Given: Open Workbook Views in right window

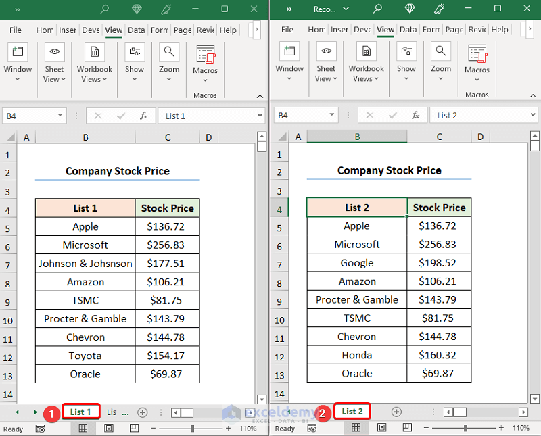Looking at the screenshot, I should coord(366,64).
